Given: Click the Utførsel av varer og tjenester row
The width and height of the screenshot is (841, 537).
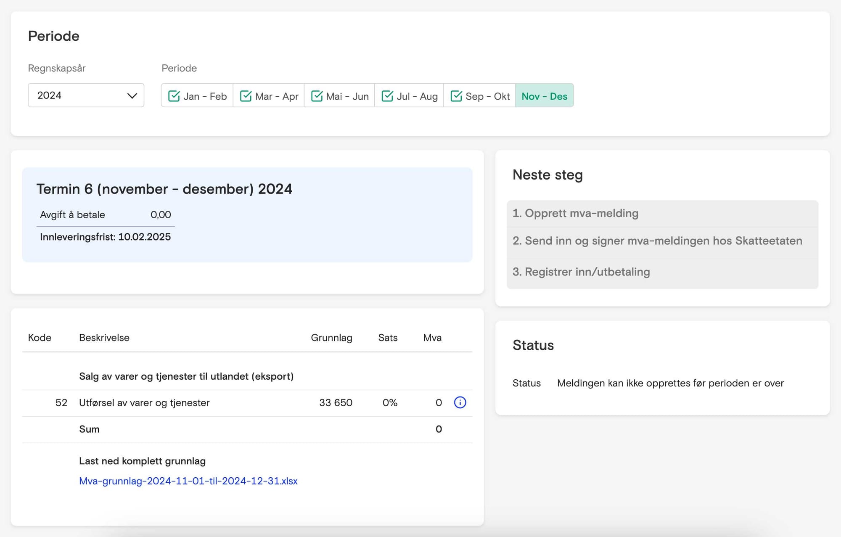Looking at the screenshot, I should [247, 403].
